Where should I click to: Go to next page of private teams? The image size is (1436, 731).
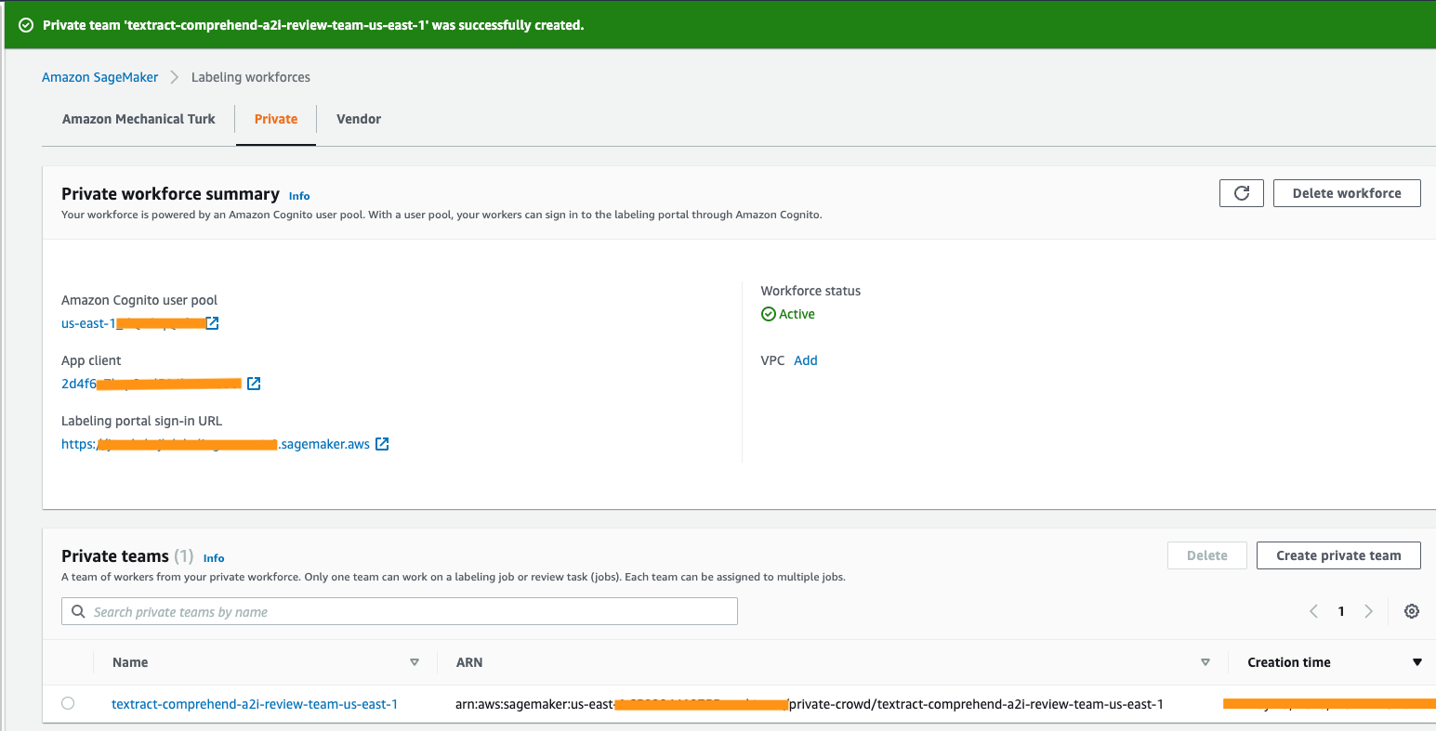click(x=1368, y=611)
